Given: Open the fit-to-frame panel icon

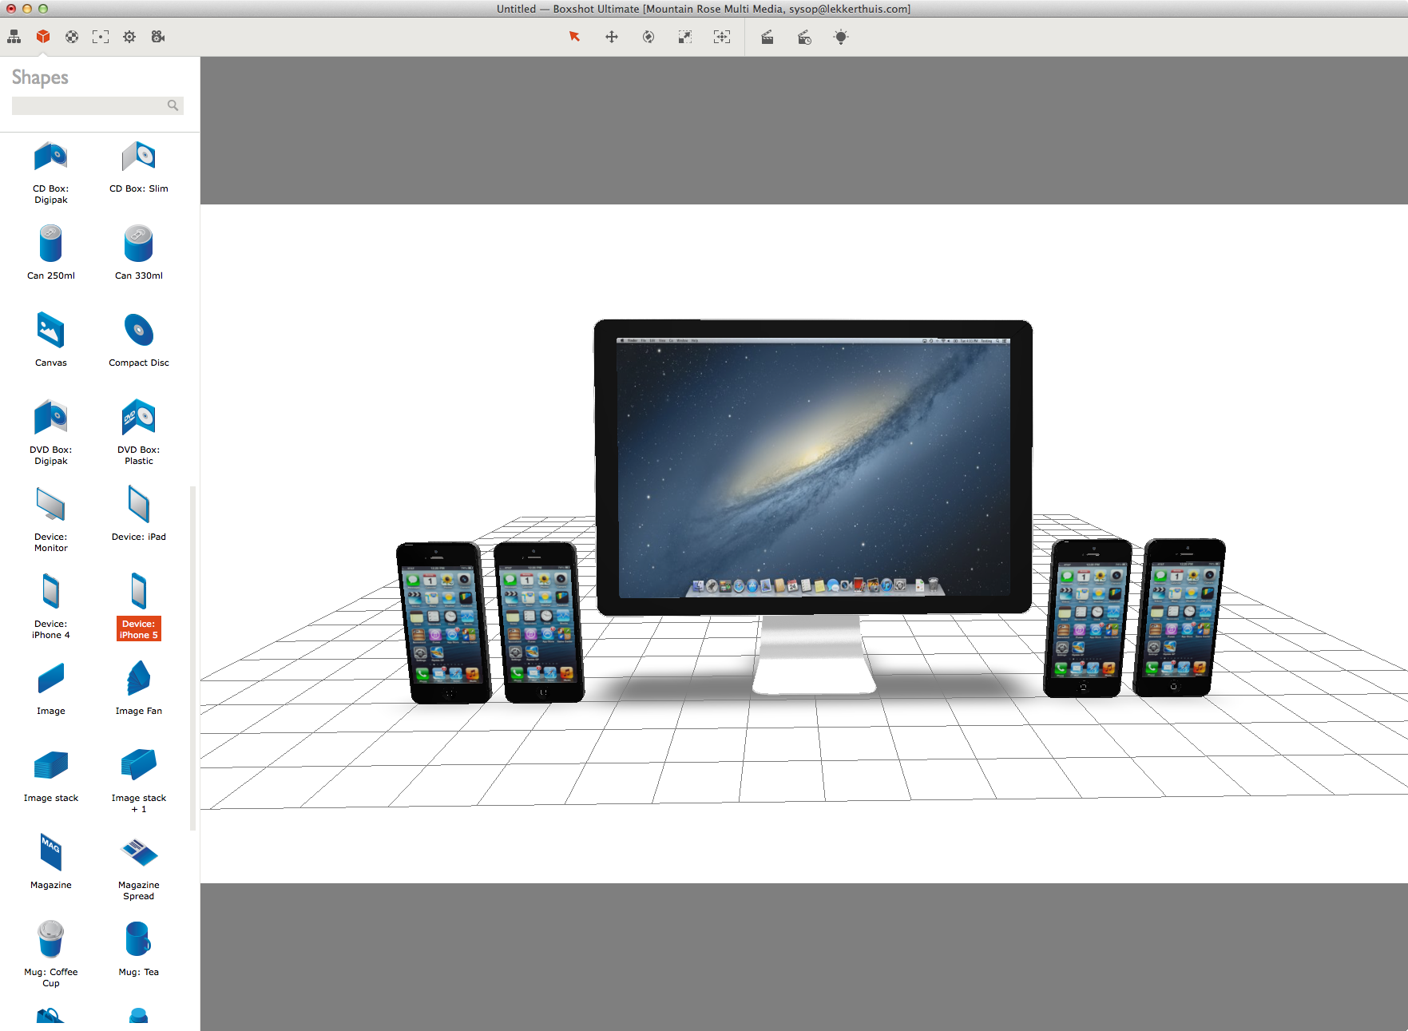Looking at the screenshot, I should point(101,37).
